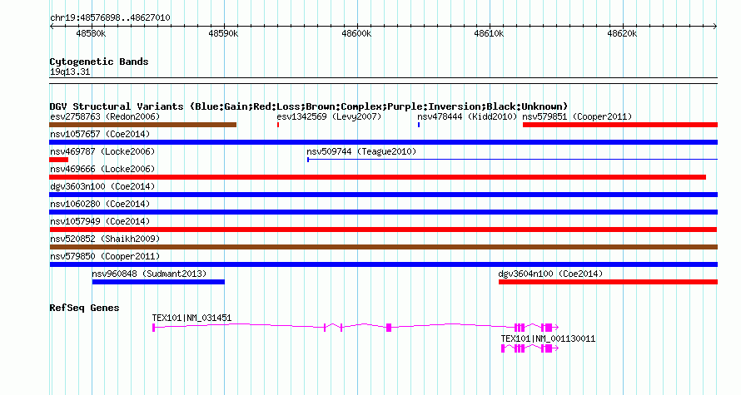Click the TEX101 NM_001130011 transcript glyph
741x395 pixels.
(x=530, y=348)
